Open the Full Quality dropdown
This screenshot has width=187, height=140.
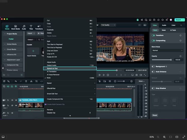108,25
